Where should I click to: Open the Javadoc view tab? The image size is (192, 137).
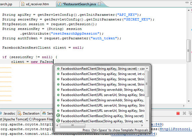pos(8,113)
